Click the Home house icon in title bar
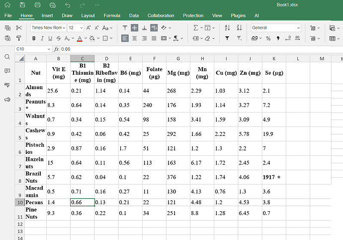The width and height of the screenshot is (343, 240). pos(7,5)
